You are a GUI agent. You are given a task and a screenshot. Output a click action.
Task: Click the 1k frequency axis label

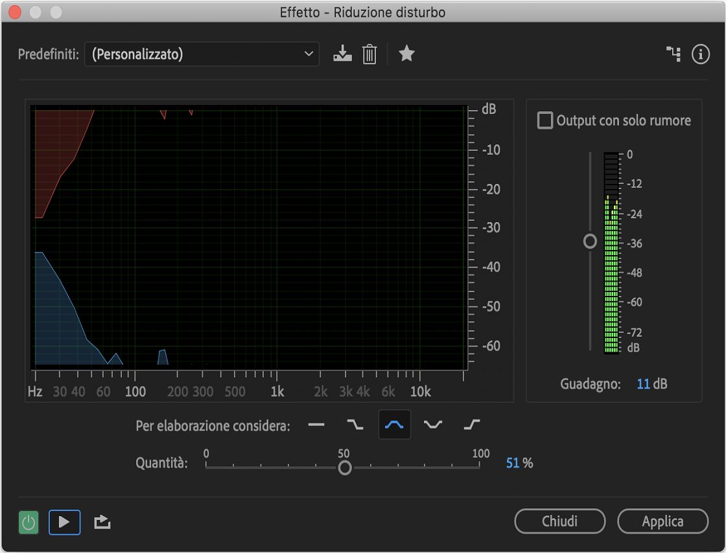click(x=277, y=392)
